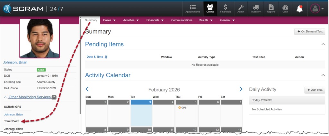The height and width of the screenshot is (136, 329).
Task: Open the Financials dollar icon
Action: [x=225, y=8]
